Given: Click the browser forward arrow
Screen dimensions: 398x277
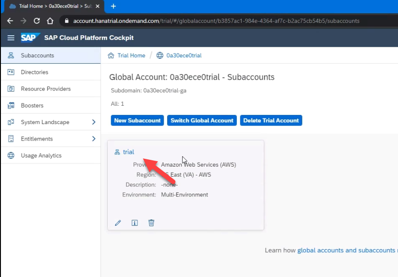Looking at the screenshot, I should (23, 21).
